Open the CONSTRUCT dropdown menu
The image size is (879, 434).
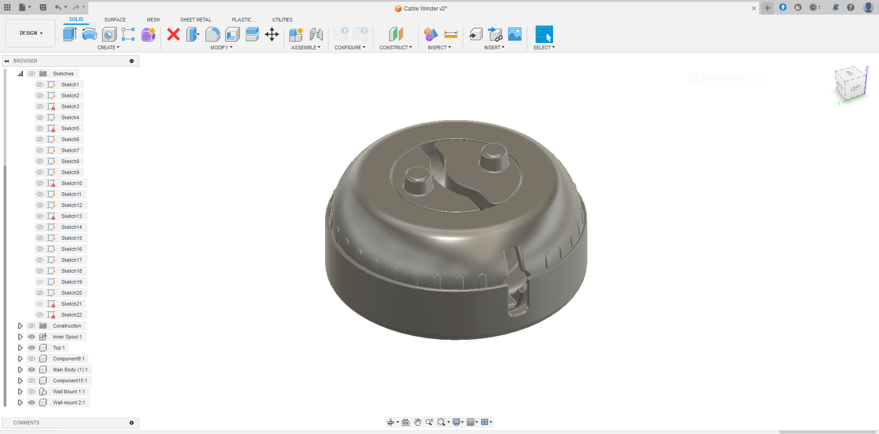point(396,48)
